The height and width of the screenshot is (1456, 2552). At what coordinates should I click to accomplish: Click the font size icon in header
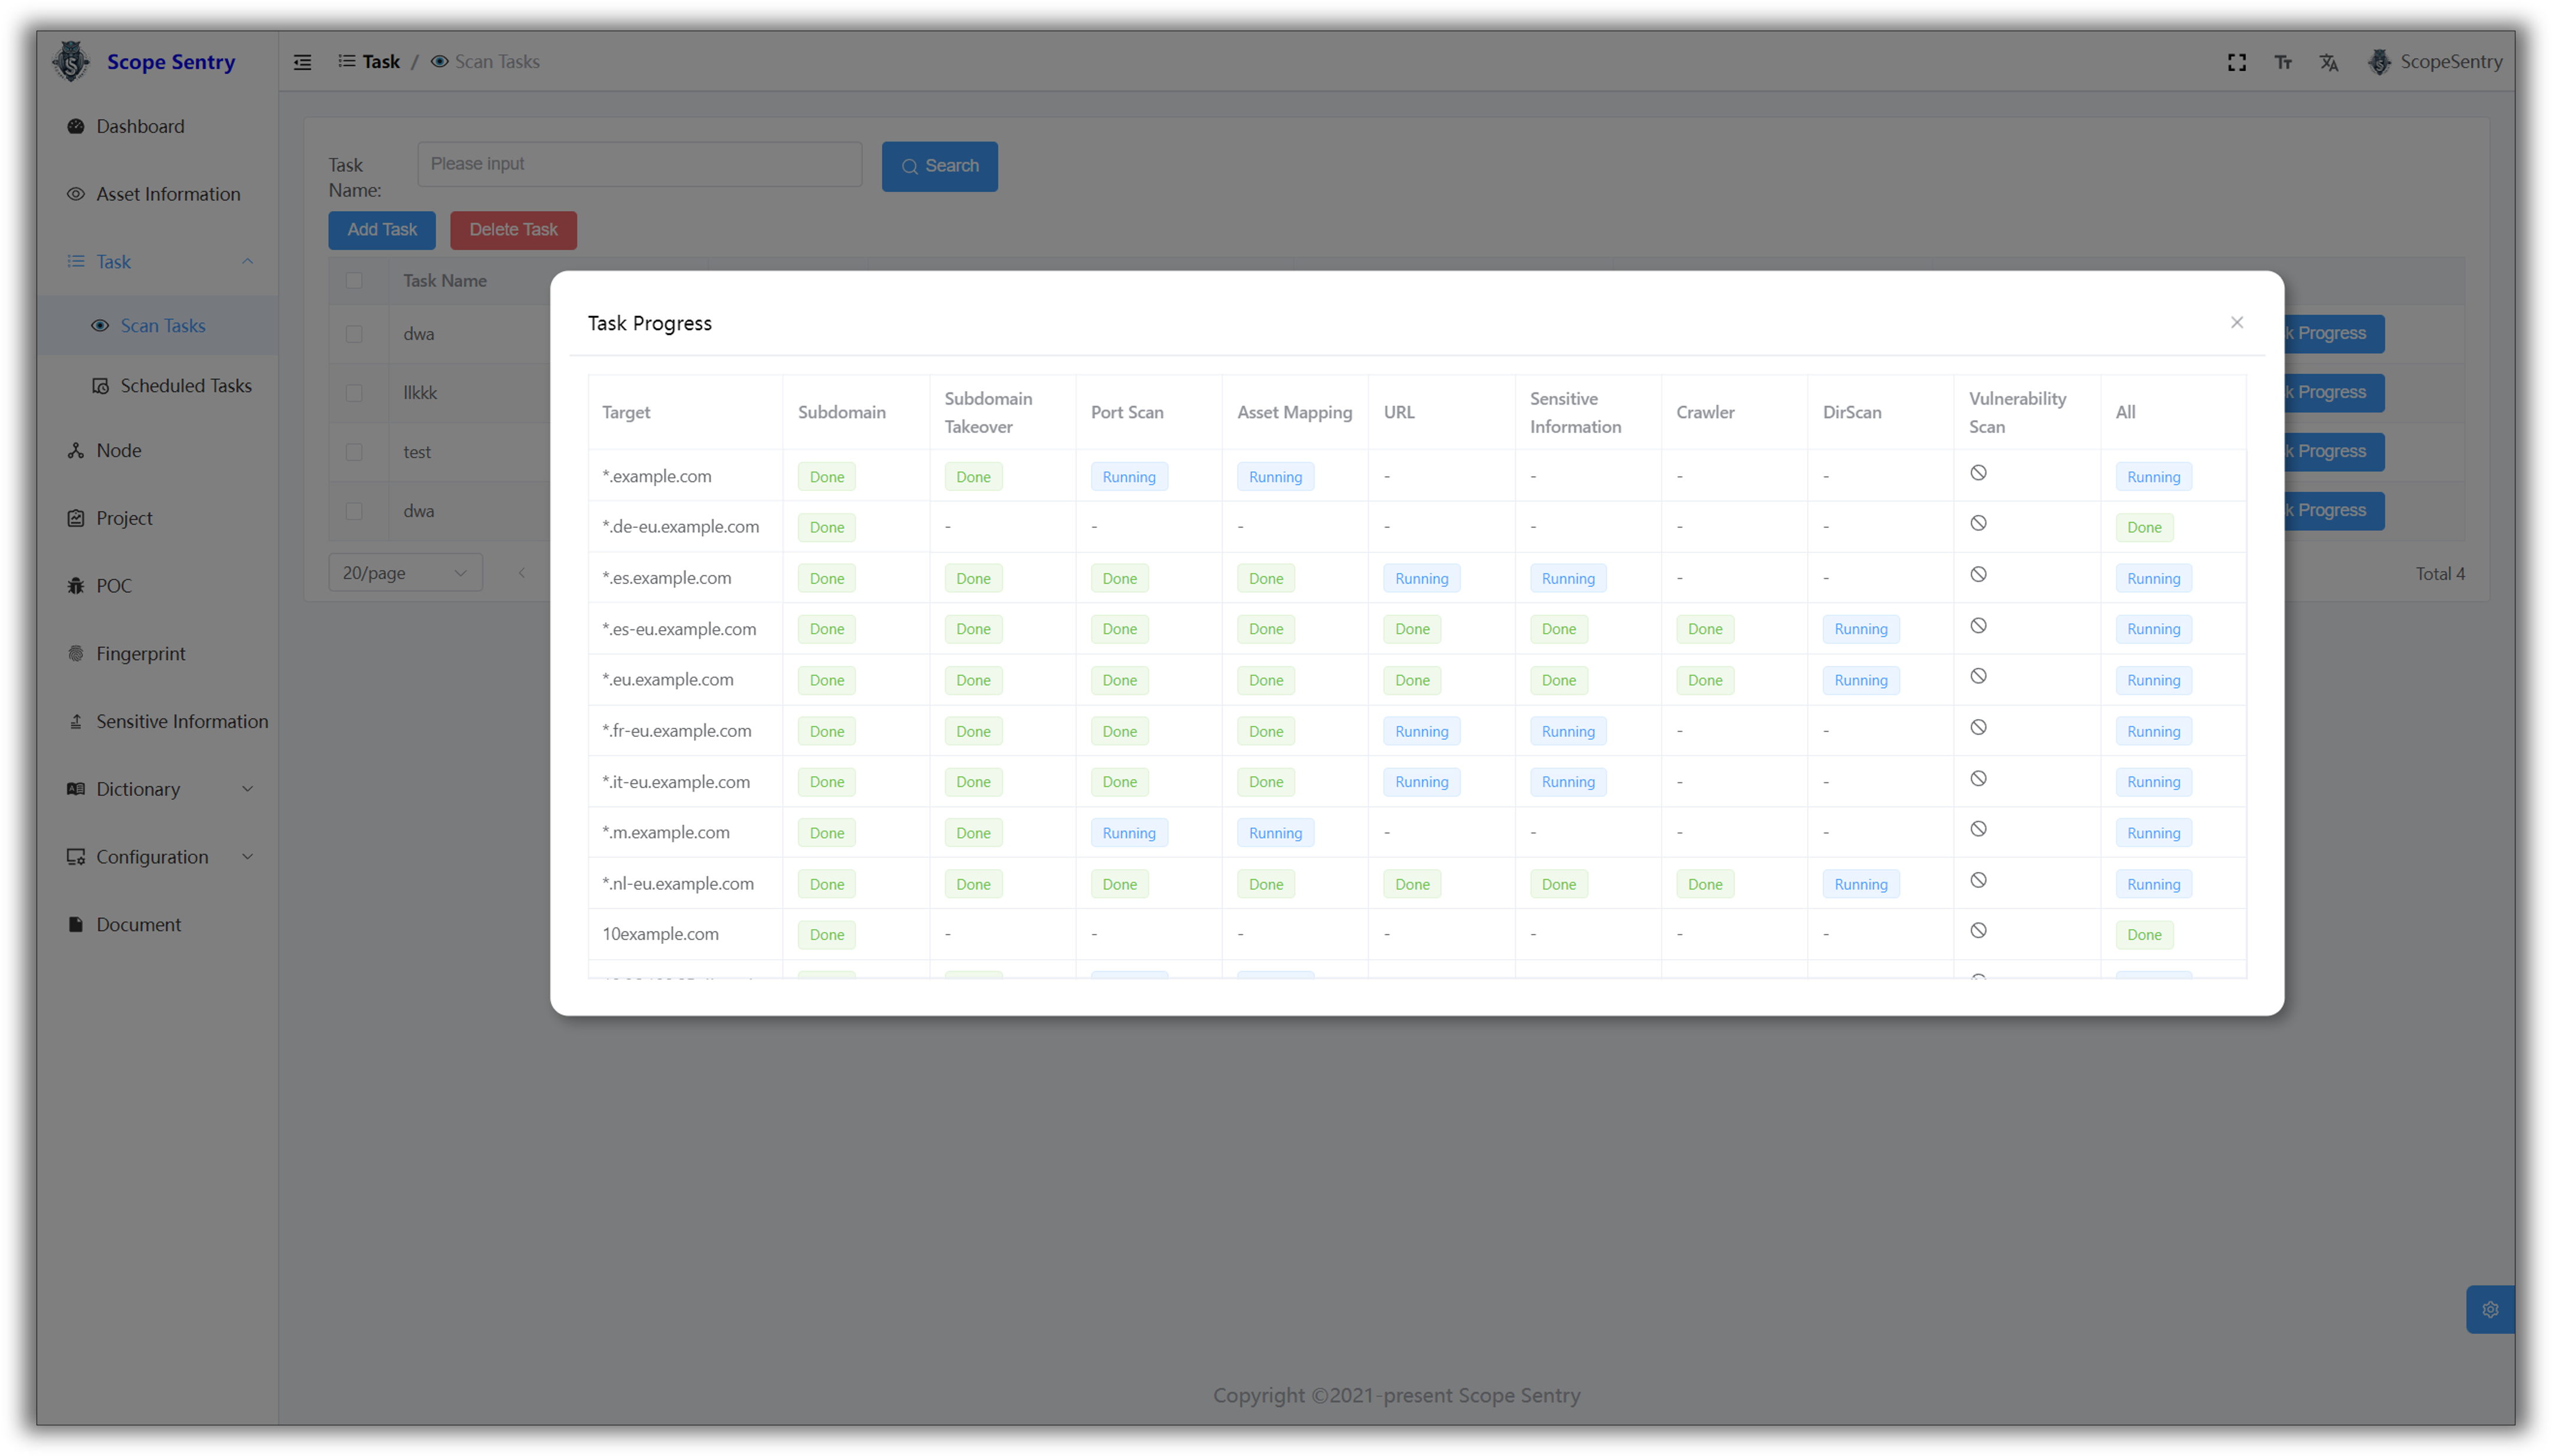pos(2282,62)
